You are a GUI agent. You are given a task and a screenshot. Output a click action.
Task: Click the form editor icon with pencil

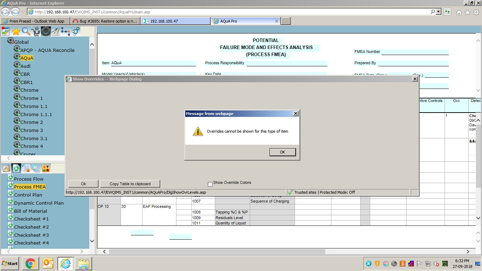point(6,31)
